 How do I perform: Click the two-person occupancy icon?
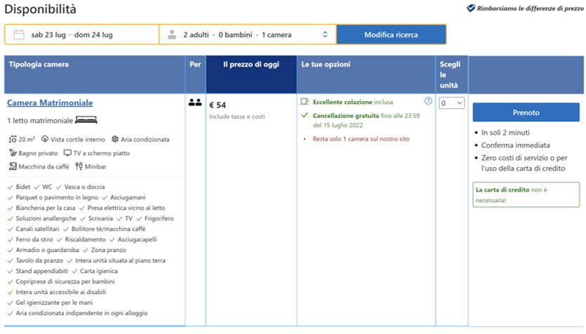195,102
